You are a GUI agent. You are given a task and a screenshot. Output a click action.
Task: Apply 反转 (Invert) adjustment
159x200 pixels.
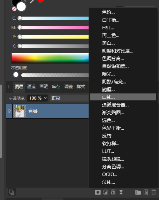[x=123, y=136]
